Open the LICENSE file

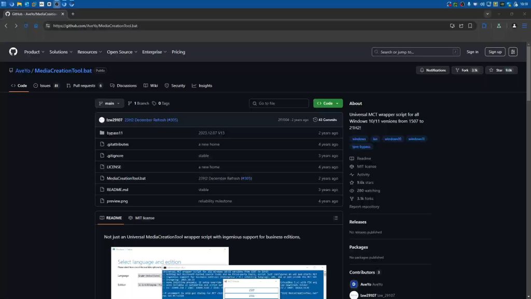click(114, 167)
